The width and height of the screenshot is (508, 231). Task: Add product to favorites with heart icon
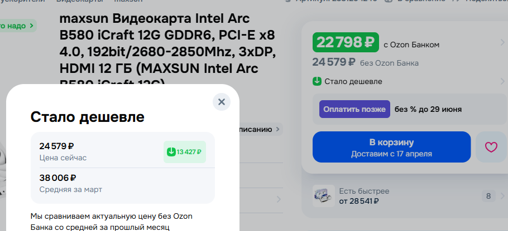pyautogui.click(x=491, y=147)
